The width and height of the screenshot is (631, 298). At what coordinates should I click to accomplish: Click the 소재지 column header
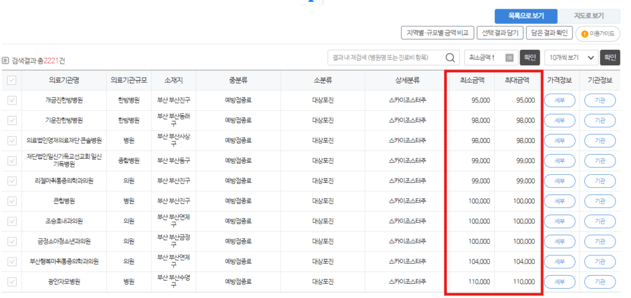(x=173, y=81)
